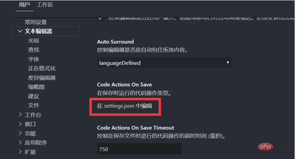Open the 建议 settings category
This screenshot has width=295, height=159.
pos(33,96)
